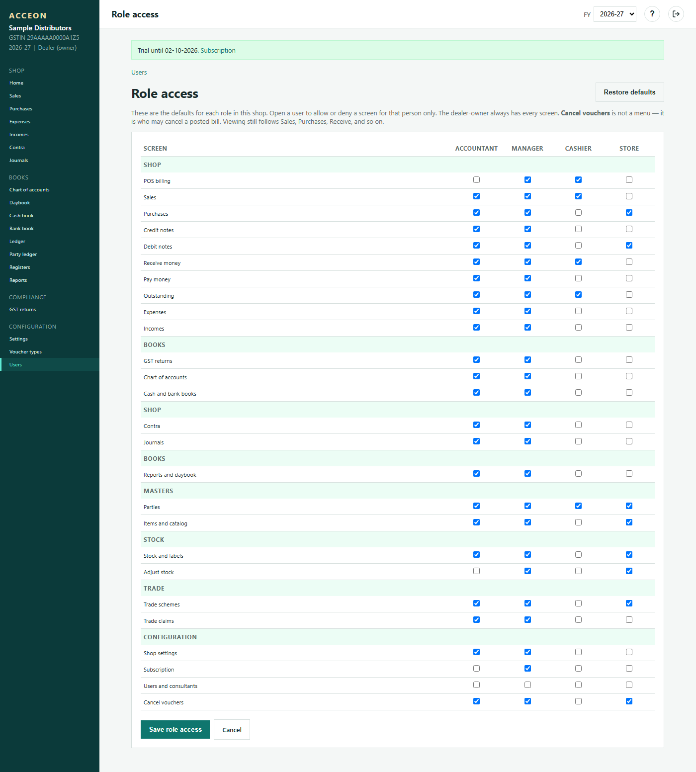Toggle Parties access for Cashier
Screen dimensions: 696x772
[578, 506]
